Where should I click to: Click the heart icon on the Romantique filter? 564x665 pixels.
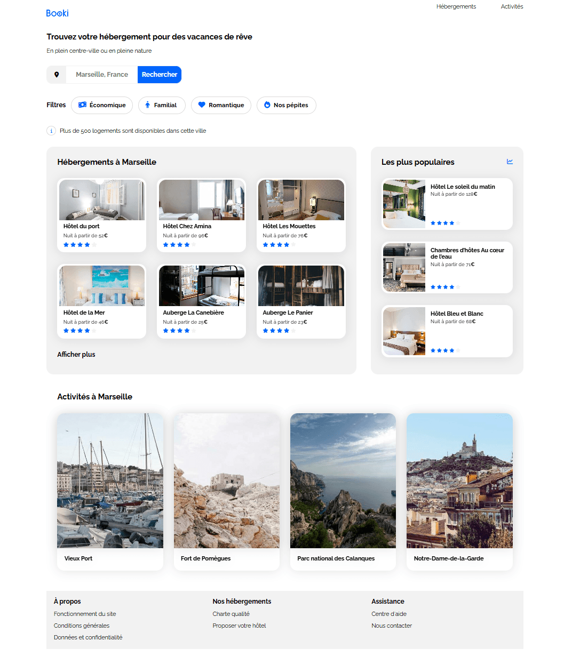coord(202,105)
